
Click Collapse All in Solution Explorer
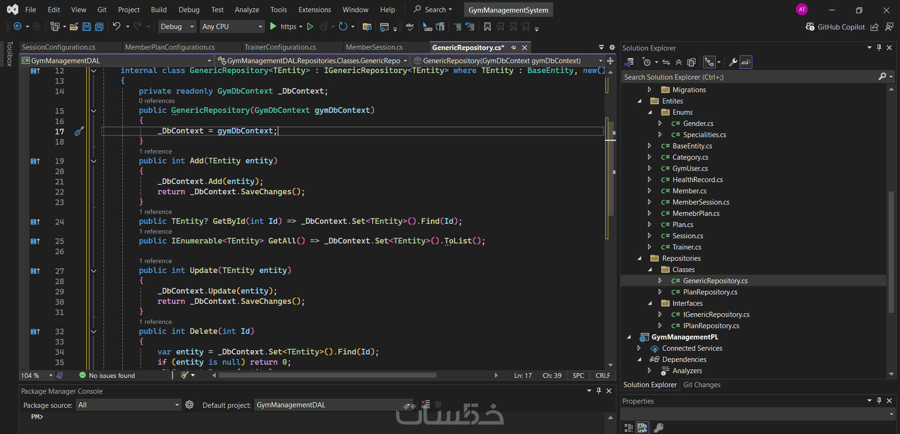pyautogui.click(x=679, y=62)
